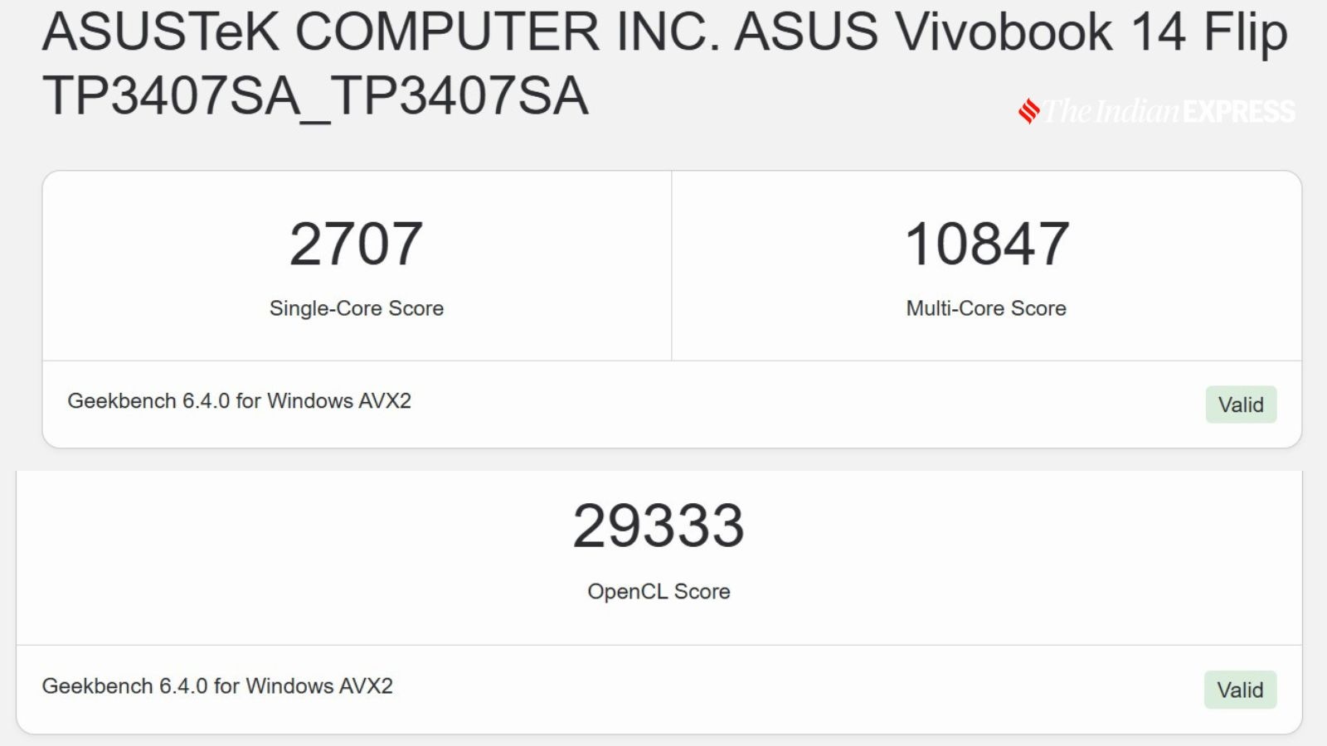1327x746 pixels.
Task: Select the Single-Core Score label
Action: pos(357,308)
